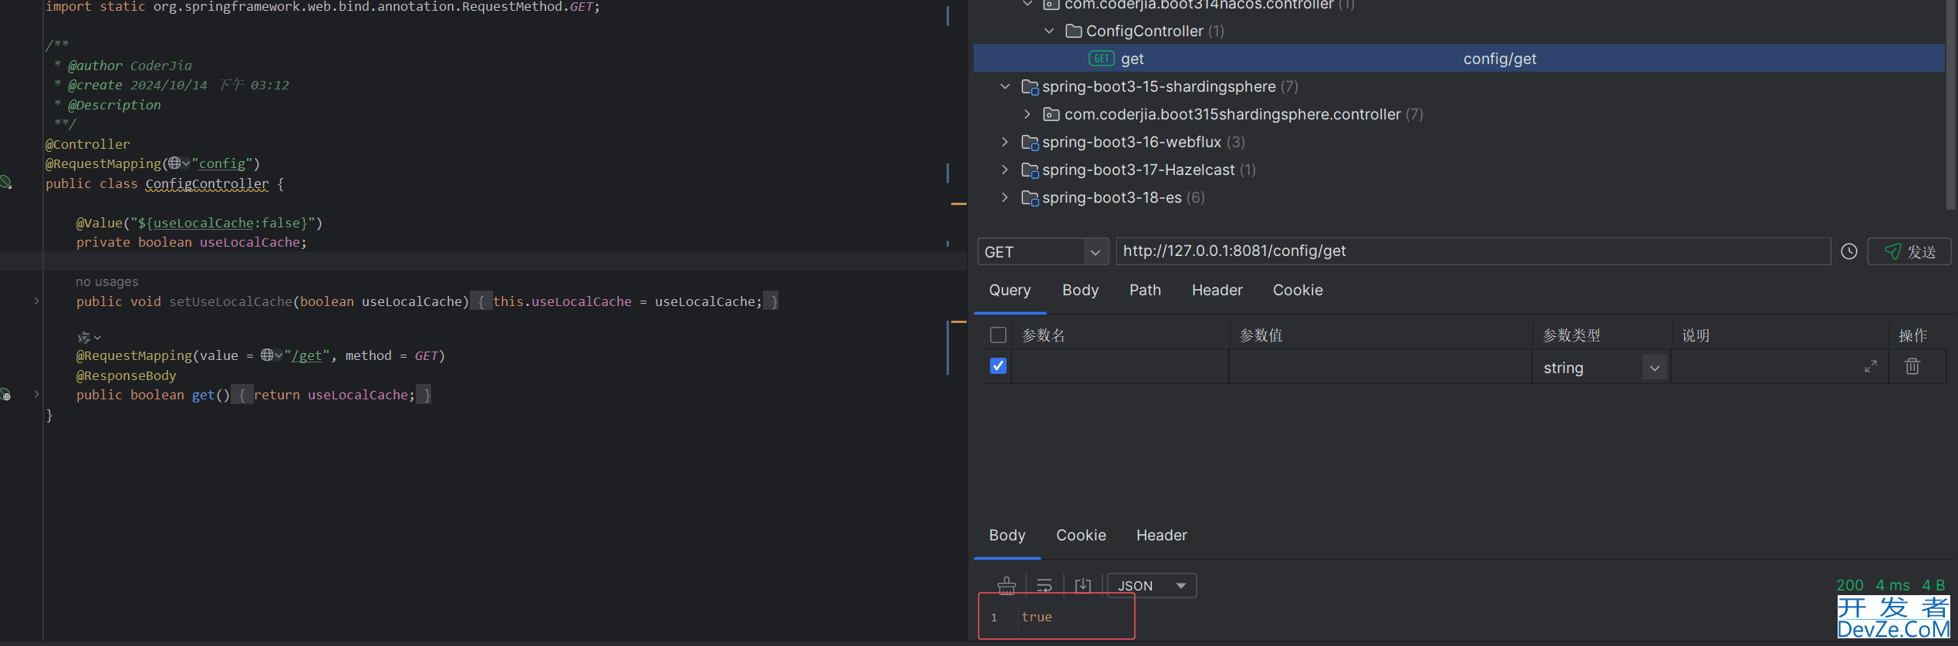
Task: Click the URL field with http://127.0.0.1:8081/config/get
Action: [x=1473, y=251]
